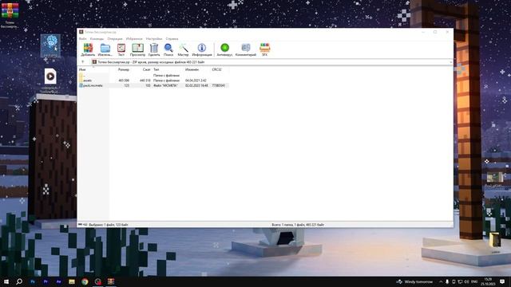Show archive Информация via the info icon
The height and width of the screenshot is (287, 511).
[202, 49]
